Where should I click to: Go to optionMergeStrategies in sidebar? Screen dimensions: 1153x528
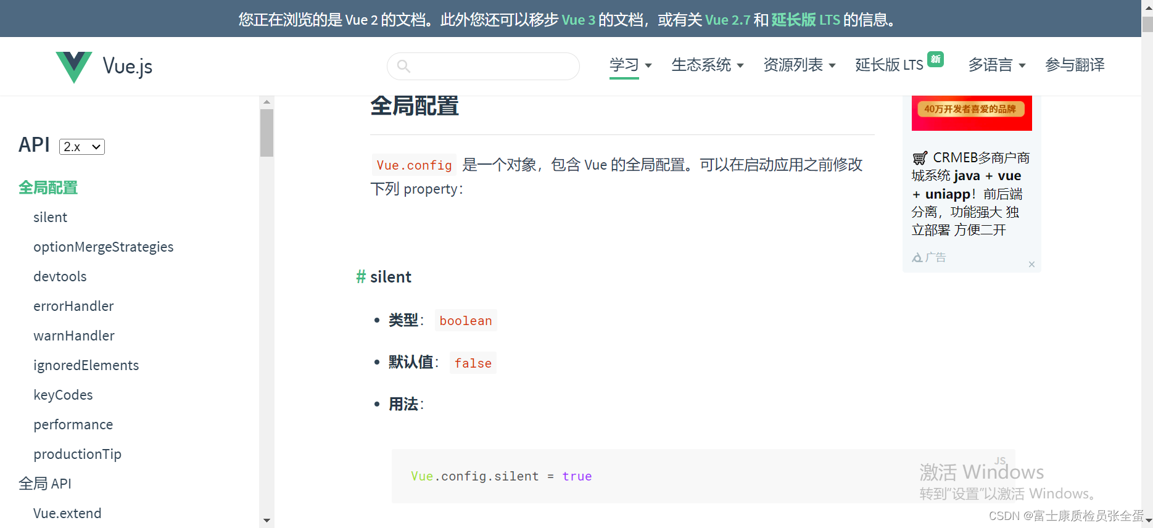coord(104,247)
